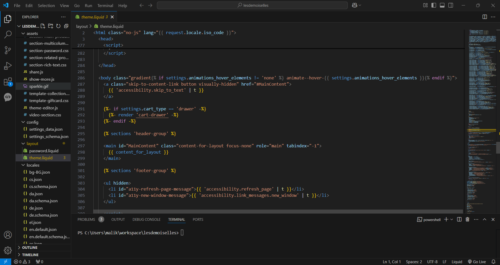Open the Extensions view

tap(8, 82)
